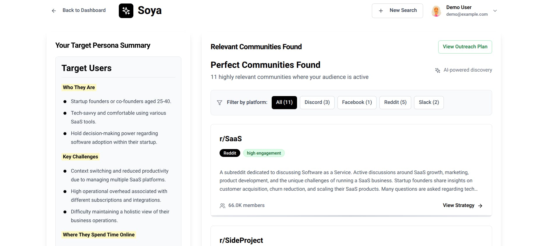Click the AI-powered discovery sparkle icon

[x=438, y=70]
